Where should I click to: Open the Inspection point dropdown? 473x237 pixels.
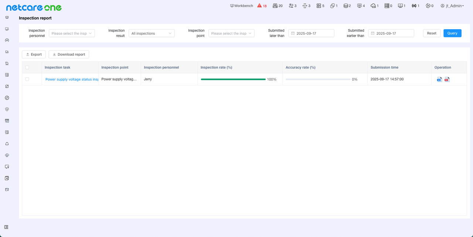pos(231,33)
